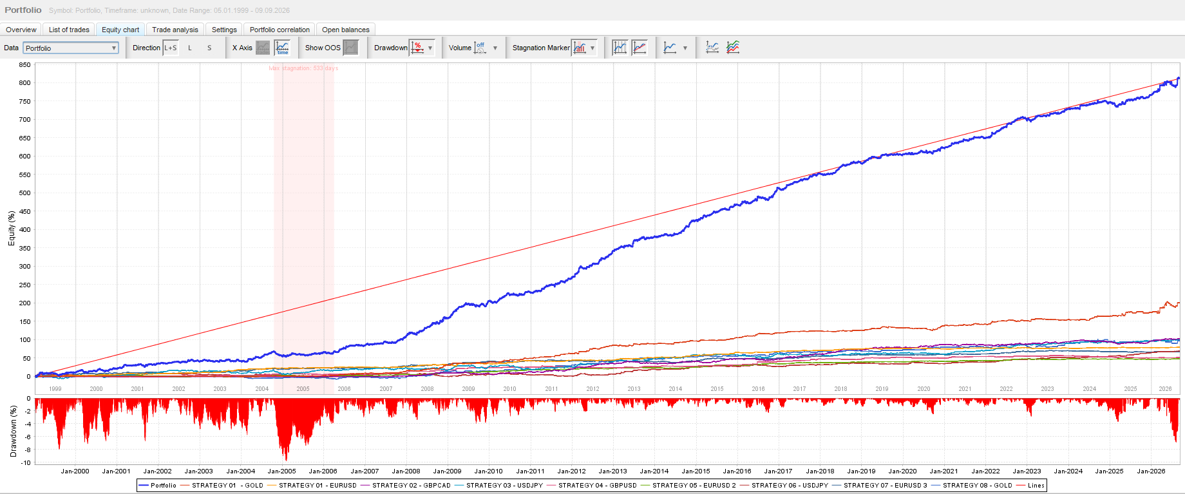Click the Portfolio legend entry
Screen dimensions: 1185x494
pyautogui.click(x=158, y=486)
